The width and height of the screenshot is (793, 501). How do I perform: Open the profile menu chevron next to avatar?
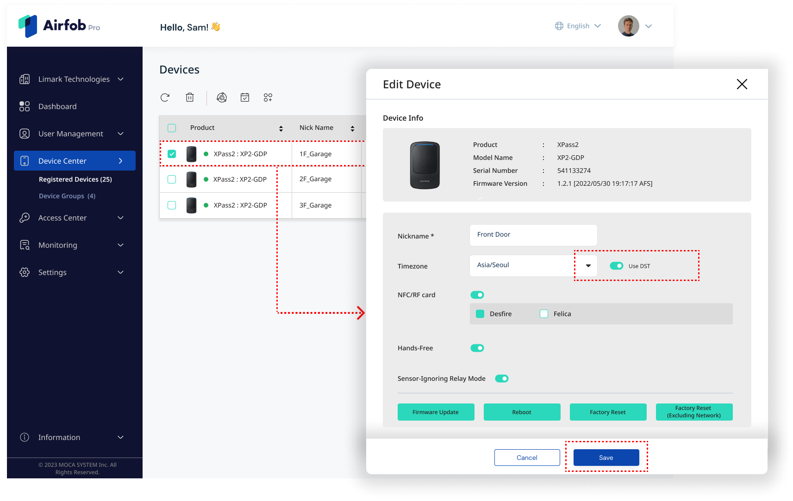click(x=649, y=26)
